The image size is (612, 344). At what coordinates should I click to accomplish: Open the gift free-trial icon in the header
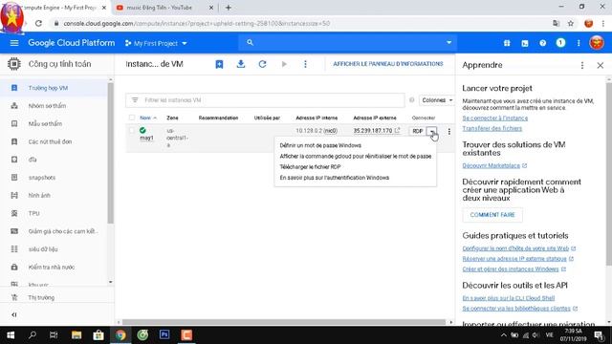(x=507, y=43)
